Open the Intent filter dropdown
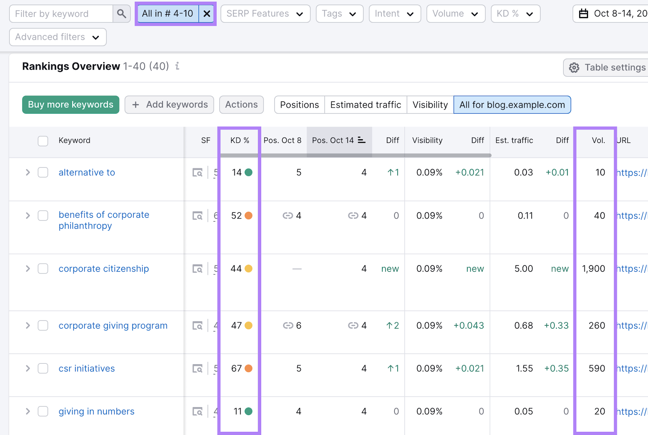648x435 pixels. point(394,13)
